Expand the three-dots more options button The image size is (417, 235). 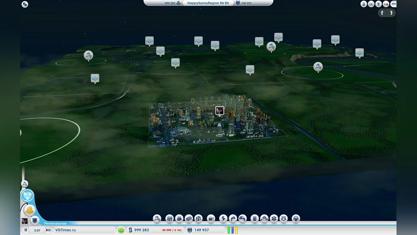393,4
